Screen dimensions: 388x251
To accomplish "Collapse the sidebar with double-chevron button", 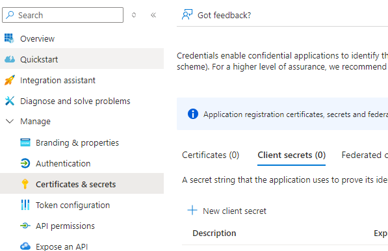I will pyautogui.click(x=153, y=15).
